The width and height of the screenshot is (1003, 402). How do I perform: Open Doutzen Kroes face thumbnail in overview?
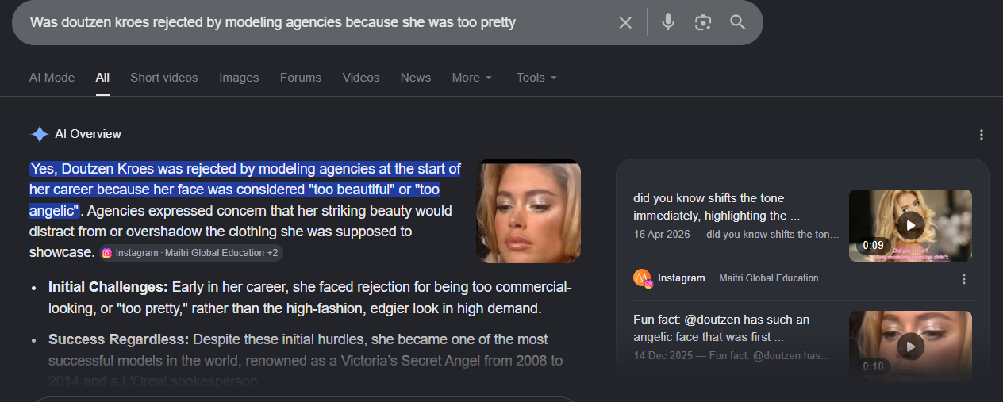(x=528, y=211)
